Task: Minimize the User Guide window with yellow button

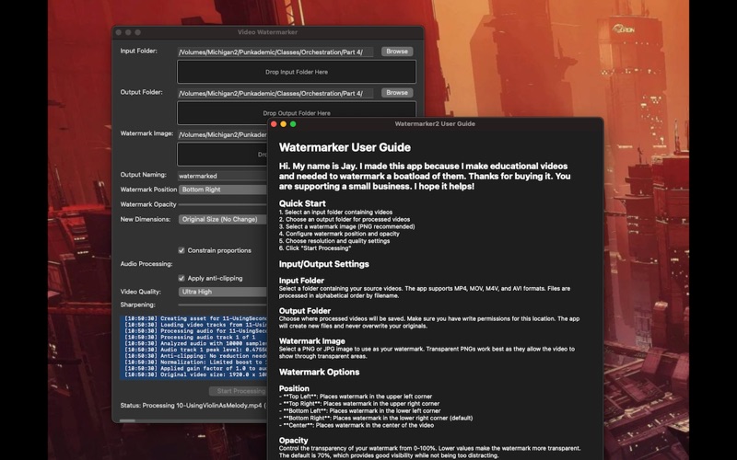Action: coord(284,124)
